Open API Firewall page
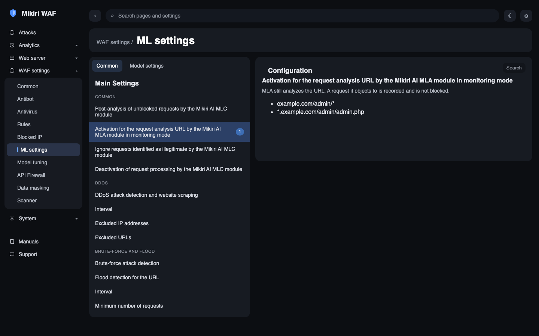The width and height of the screenshot is (539, 336). pos(43,175)
